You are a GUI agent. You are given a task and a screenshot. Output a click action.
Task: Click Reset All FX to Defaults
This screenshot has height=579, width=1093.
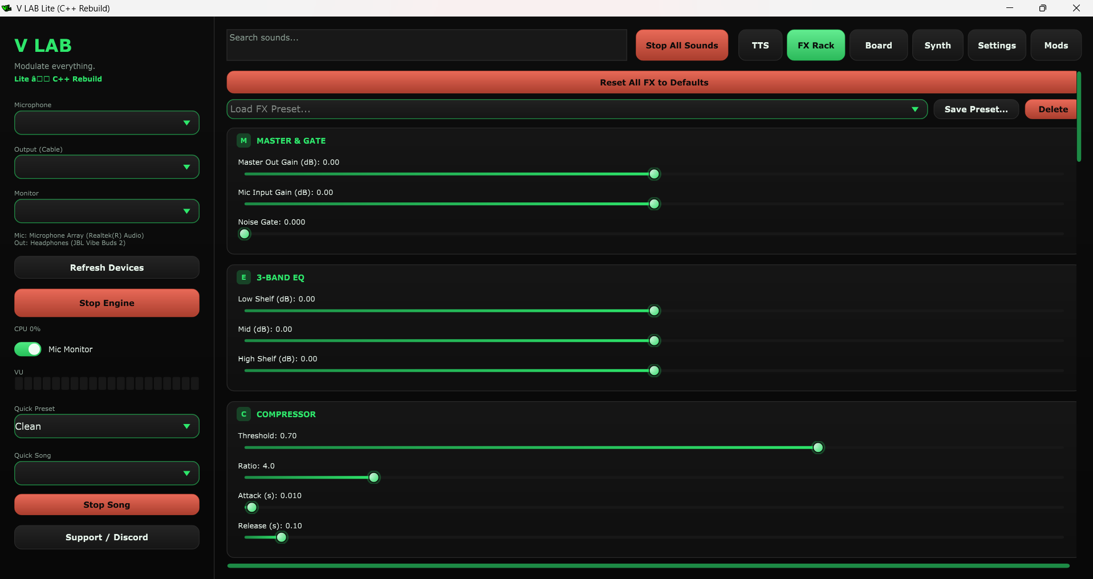pos(652,83)
